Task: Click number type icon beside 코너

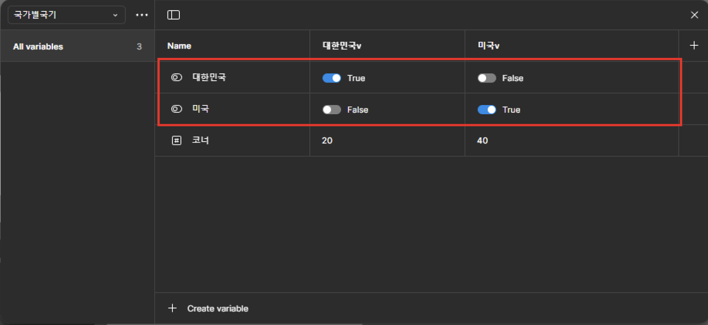Action: (176, 140)
